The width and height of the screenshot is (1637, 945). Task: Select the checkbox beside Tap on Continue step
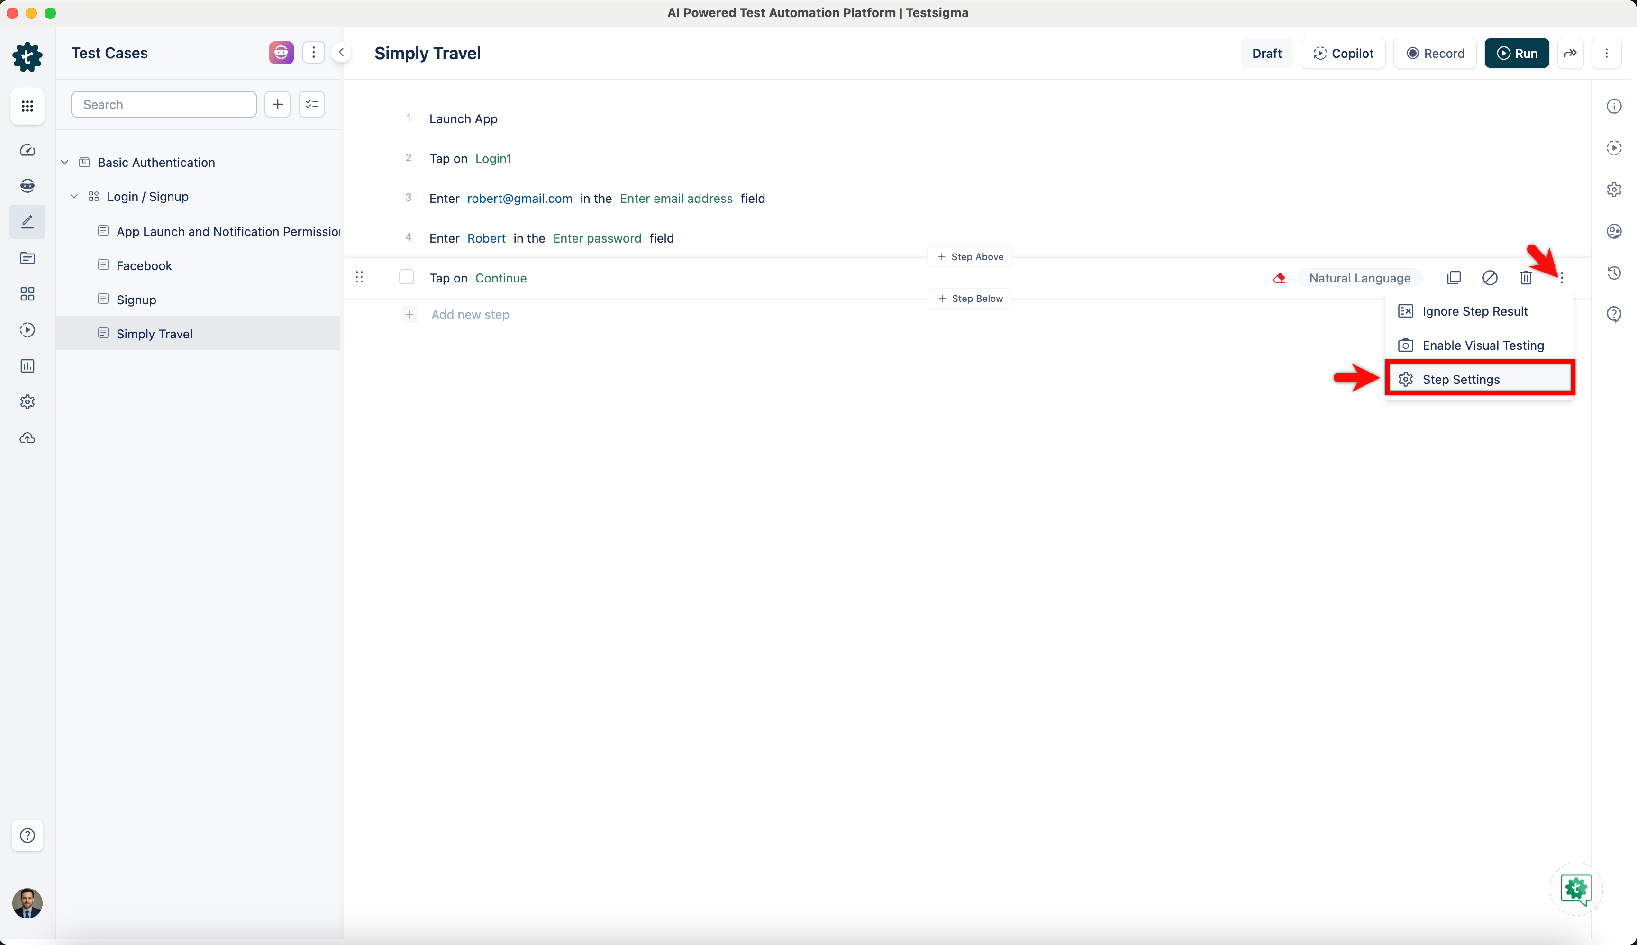coord(406,276)
